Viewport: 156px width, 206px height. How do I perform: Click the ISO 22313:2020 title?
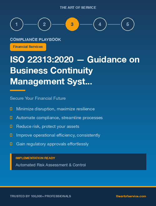click(75, 71)
